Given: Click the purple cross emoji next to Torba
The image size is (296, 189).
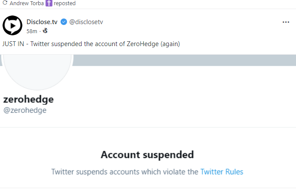Looking at the screenshot, I should [49, 3].
